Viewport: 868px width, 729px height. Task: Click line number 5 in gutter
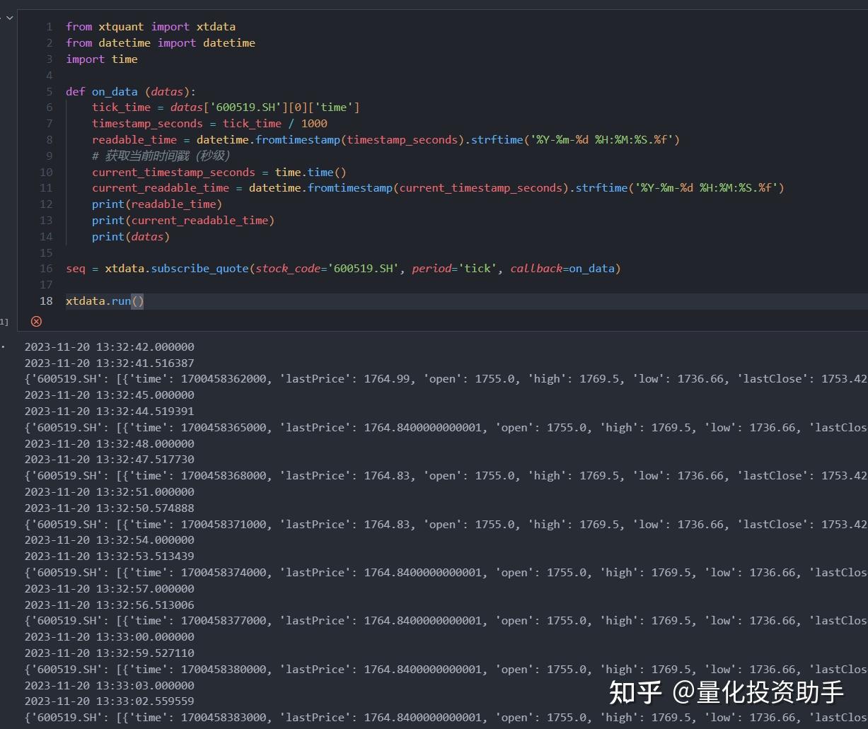pos(49,92)
